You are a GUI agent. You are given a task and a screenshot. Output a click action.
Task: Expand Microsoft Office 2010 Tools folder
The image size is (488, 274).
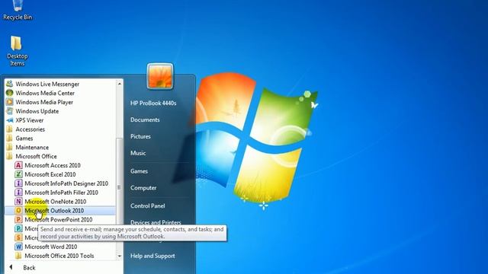click(60, 256)
